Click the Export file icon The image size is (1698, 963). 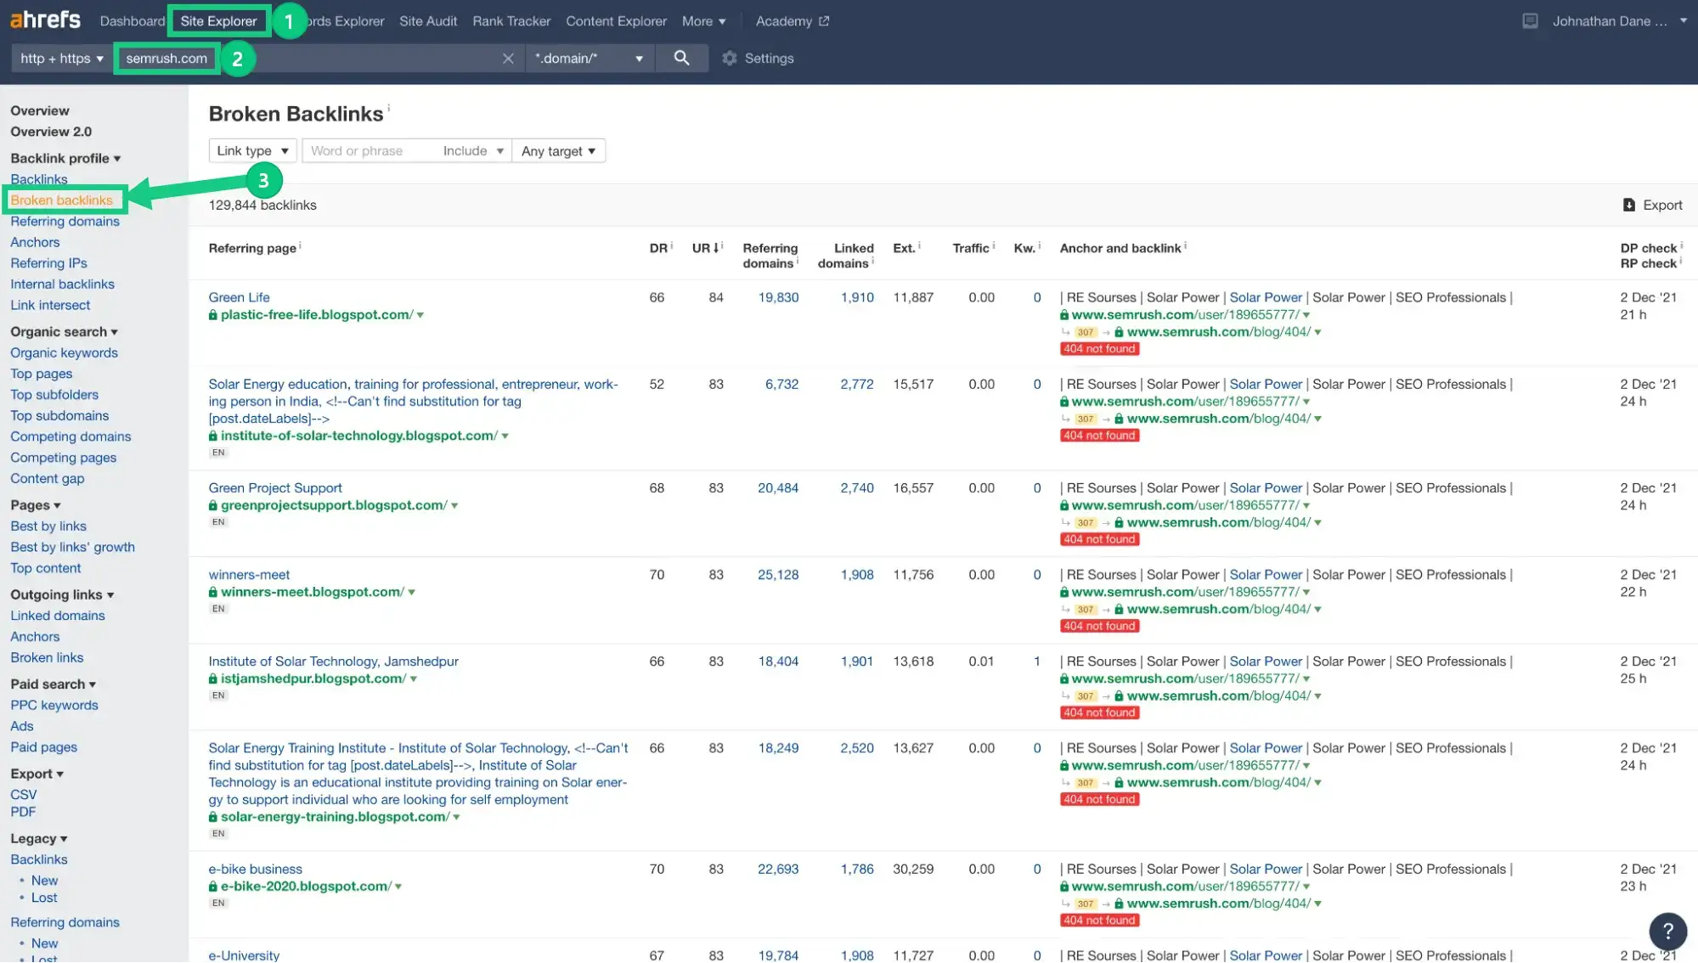click(1628, 205)
